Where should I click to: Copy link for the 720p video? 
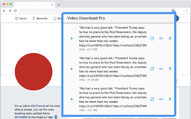coord(161,69)
